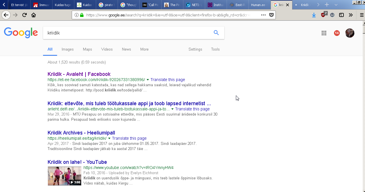
Task: Switch to the Eesti R tab
Action: (237, 5)
